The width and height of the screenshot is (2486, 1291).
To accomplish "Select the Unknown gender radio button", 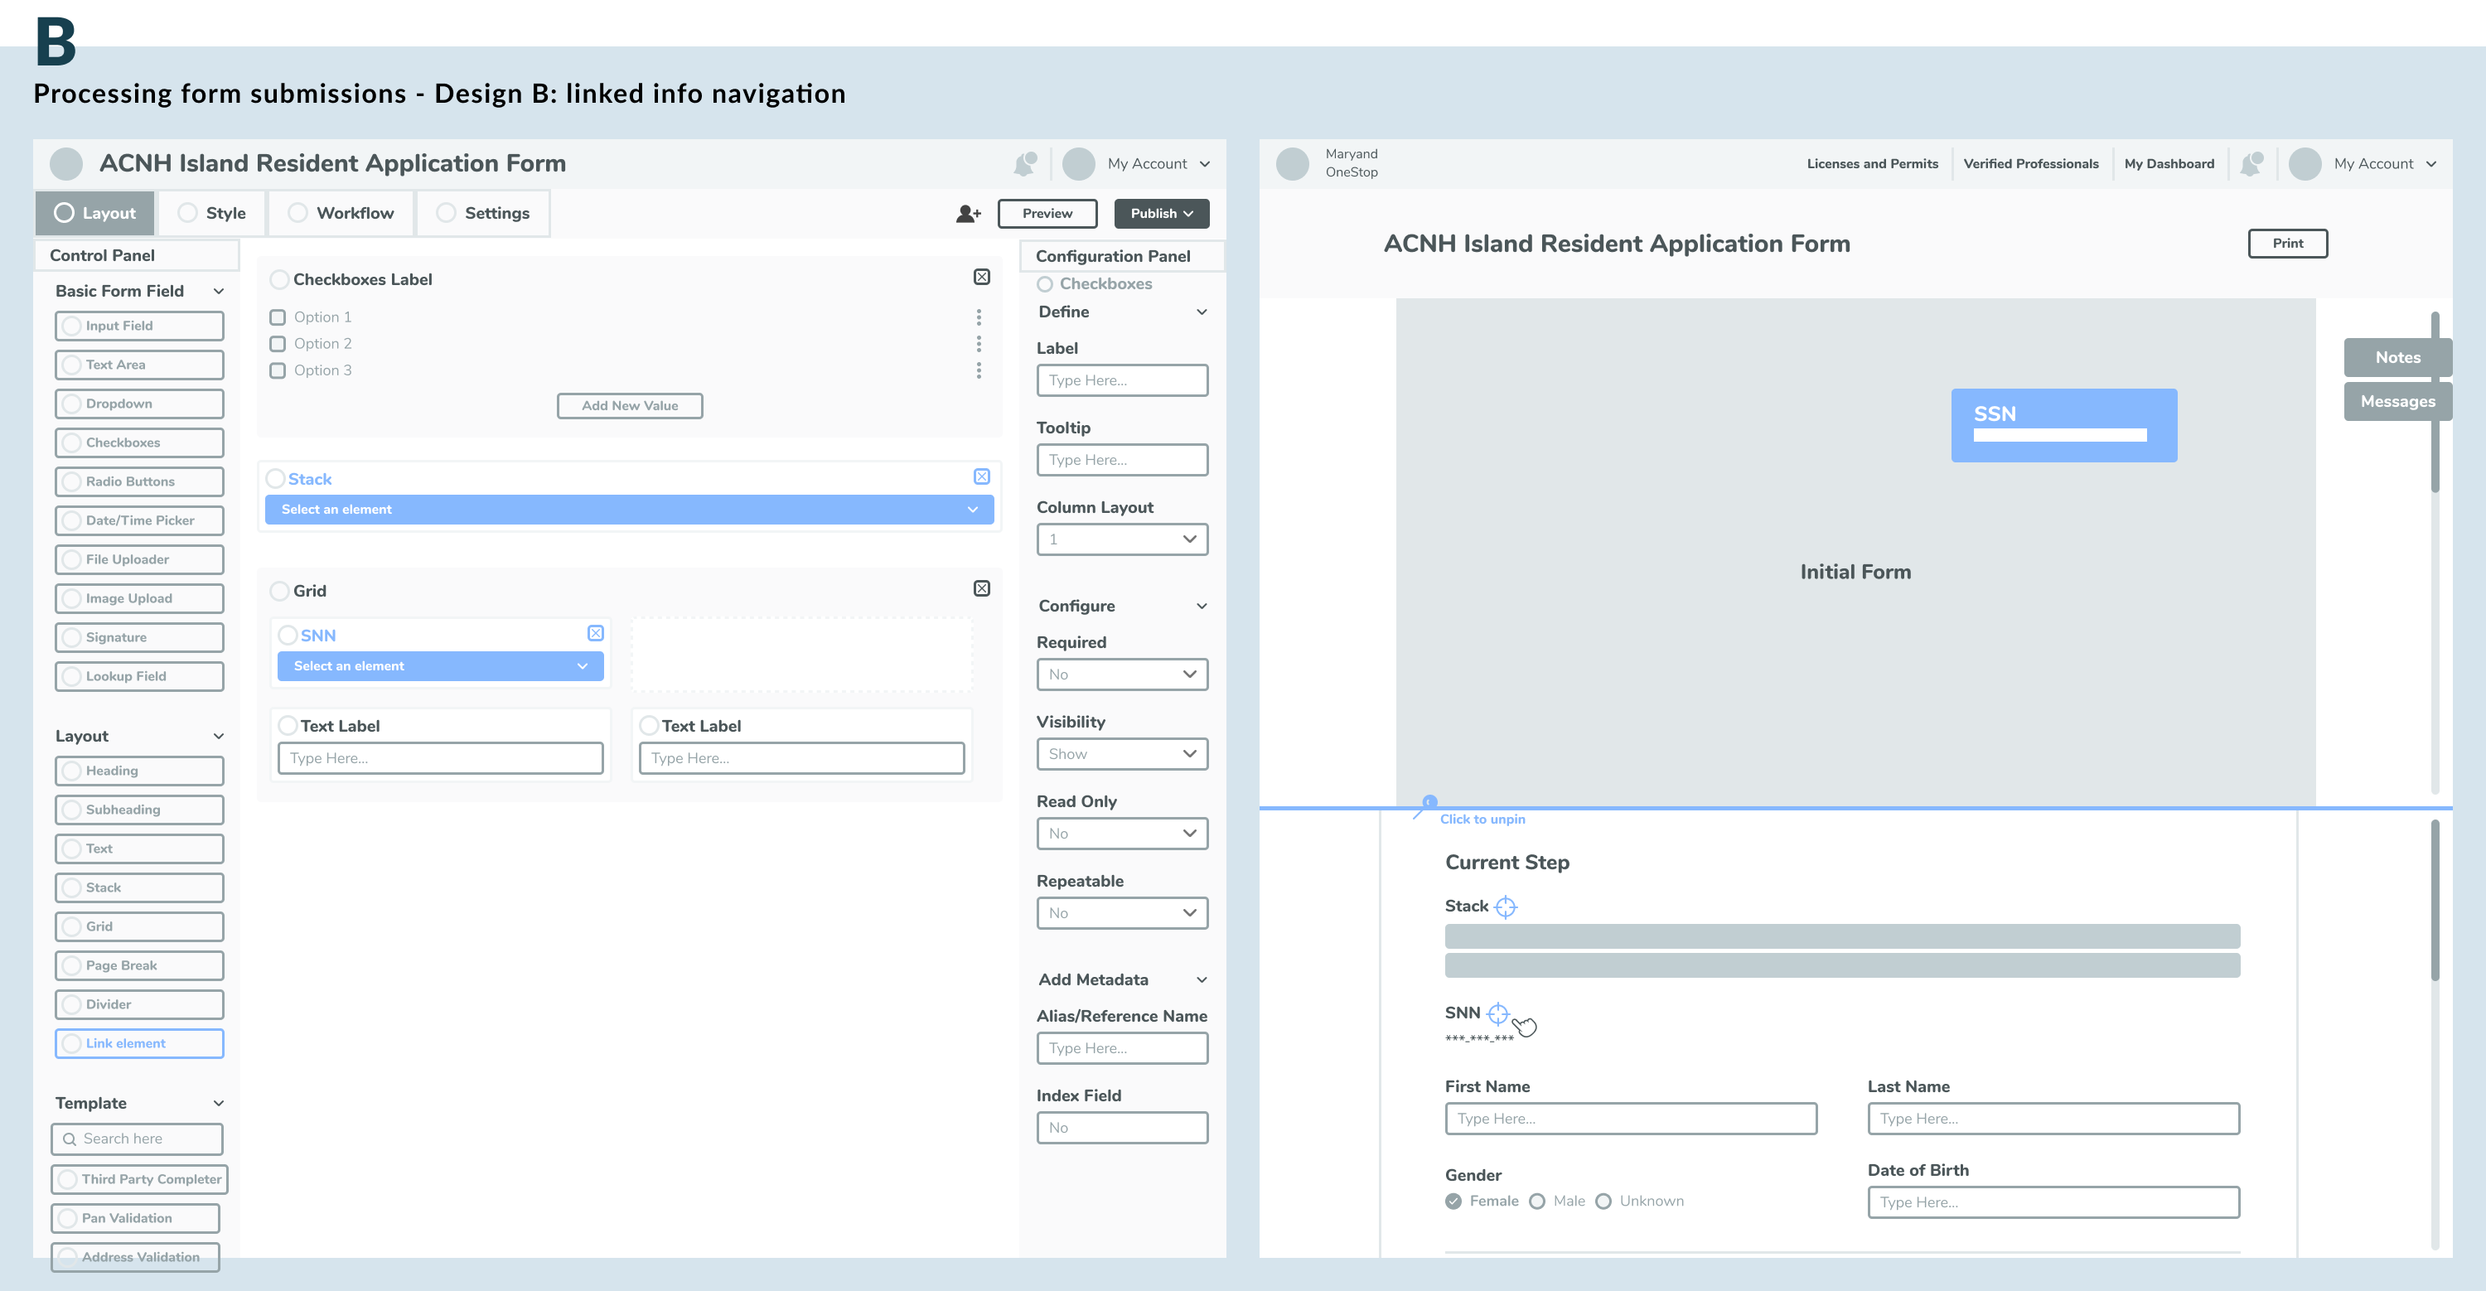I will click(1604, 1202).
